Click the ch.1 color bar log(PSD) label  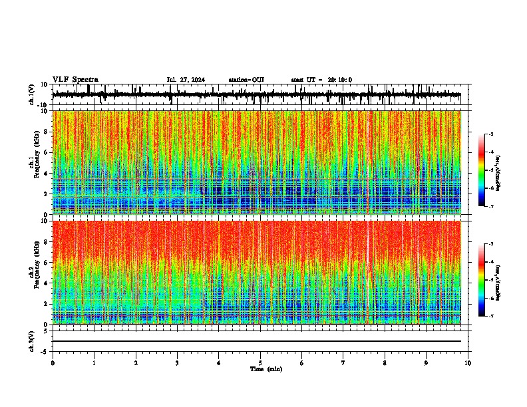coord(498,174)
